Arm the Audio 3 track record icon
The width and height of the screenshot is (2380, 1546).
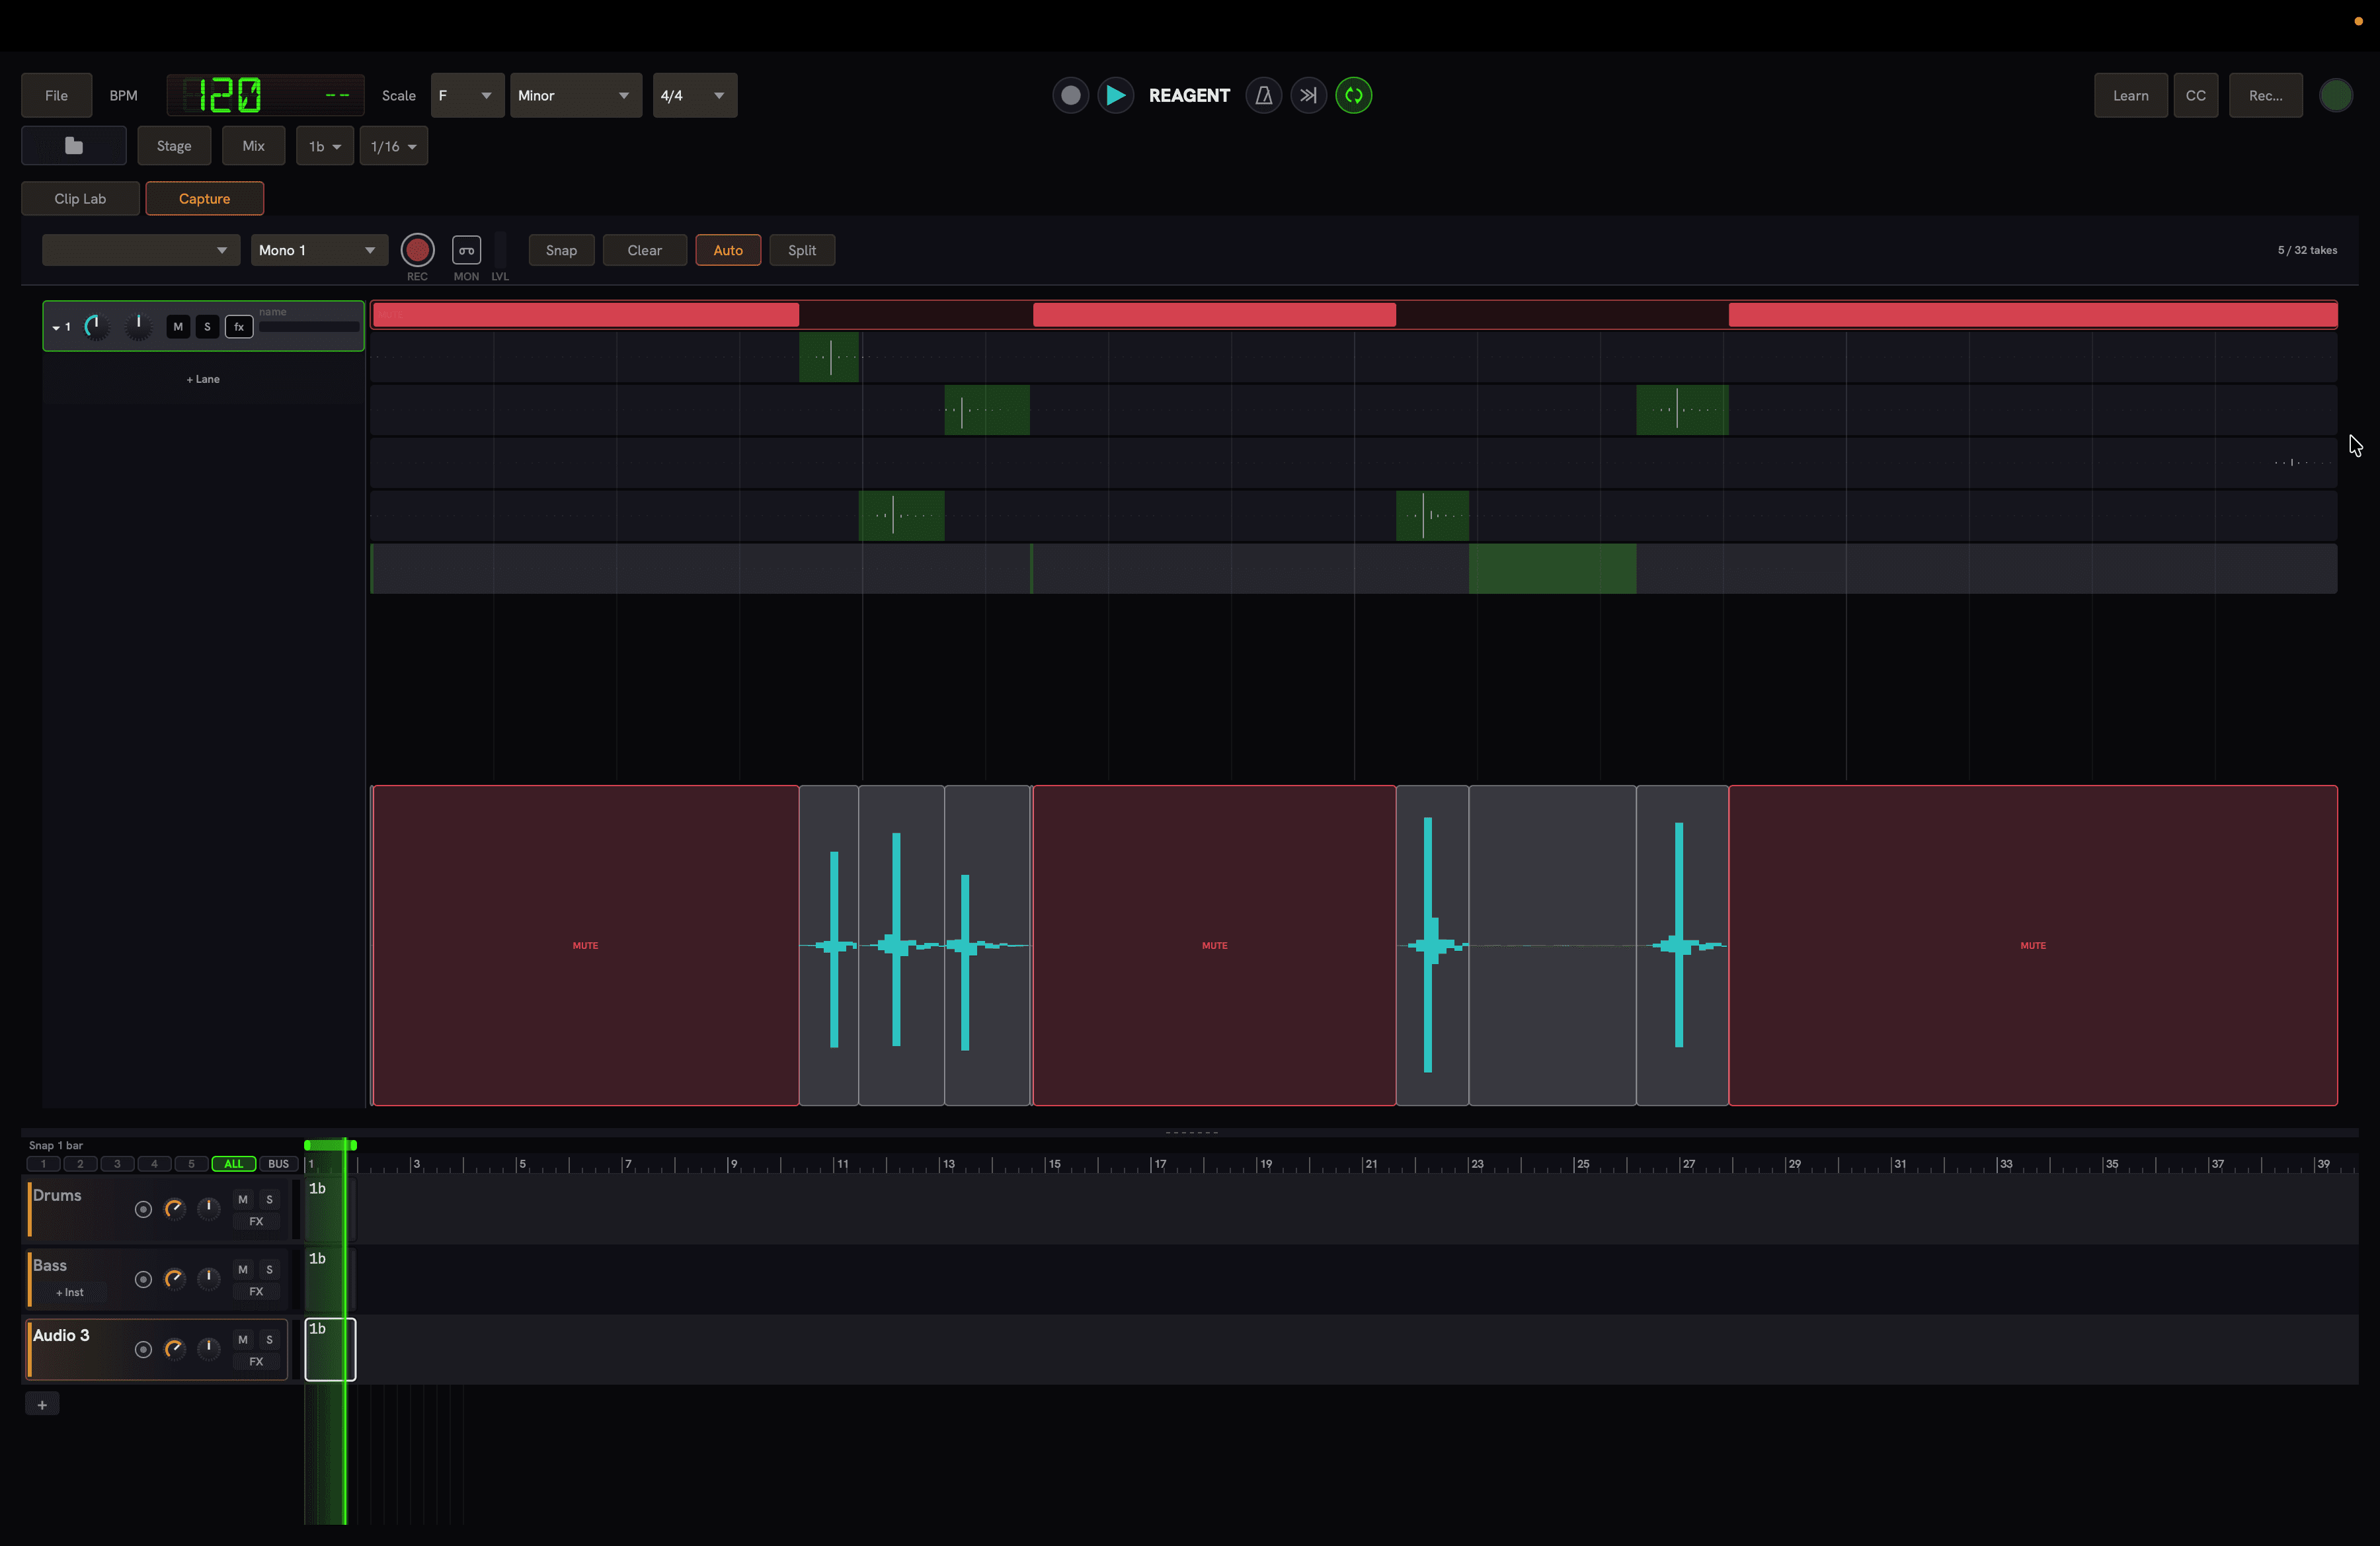pos(143,1349)
